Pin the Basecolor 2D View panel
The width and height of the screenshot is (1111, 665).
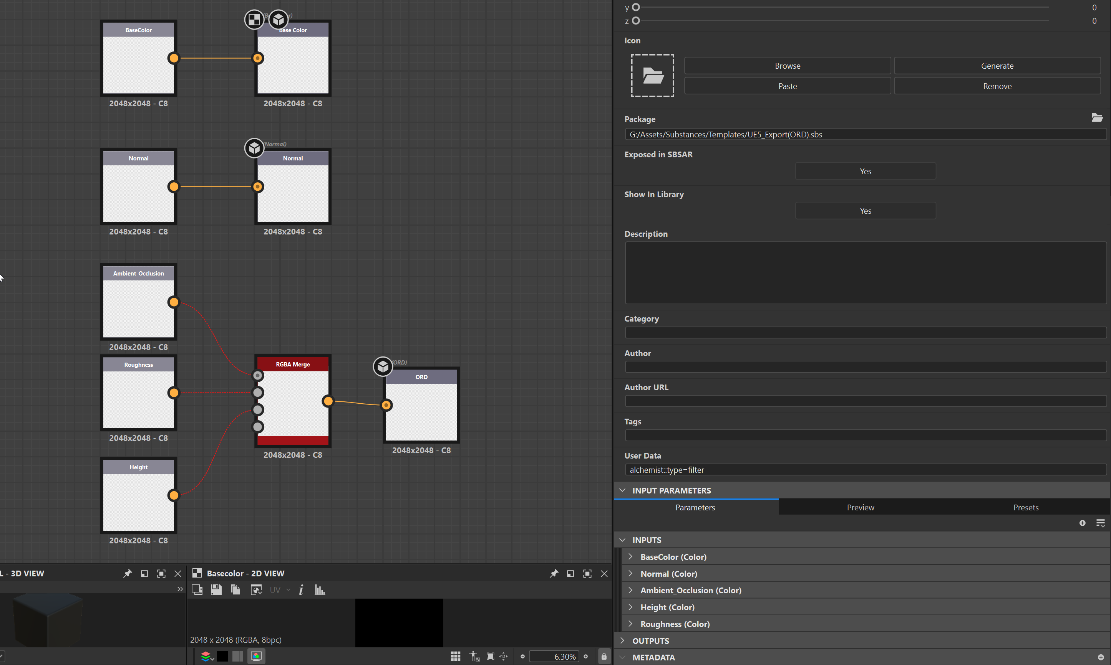(554, 573)
